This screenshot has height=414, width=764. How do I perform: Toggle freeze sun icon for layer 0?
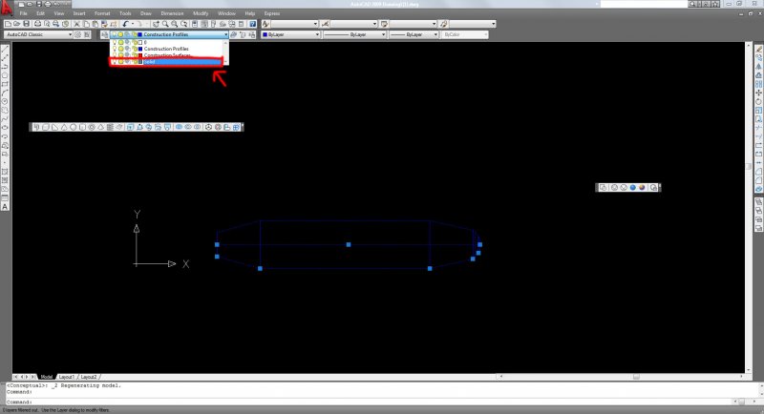[120, 42]
